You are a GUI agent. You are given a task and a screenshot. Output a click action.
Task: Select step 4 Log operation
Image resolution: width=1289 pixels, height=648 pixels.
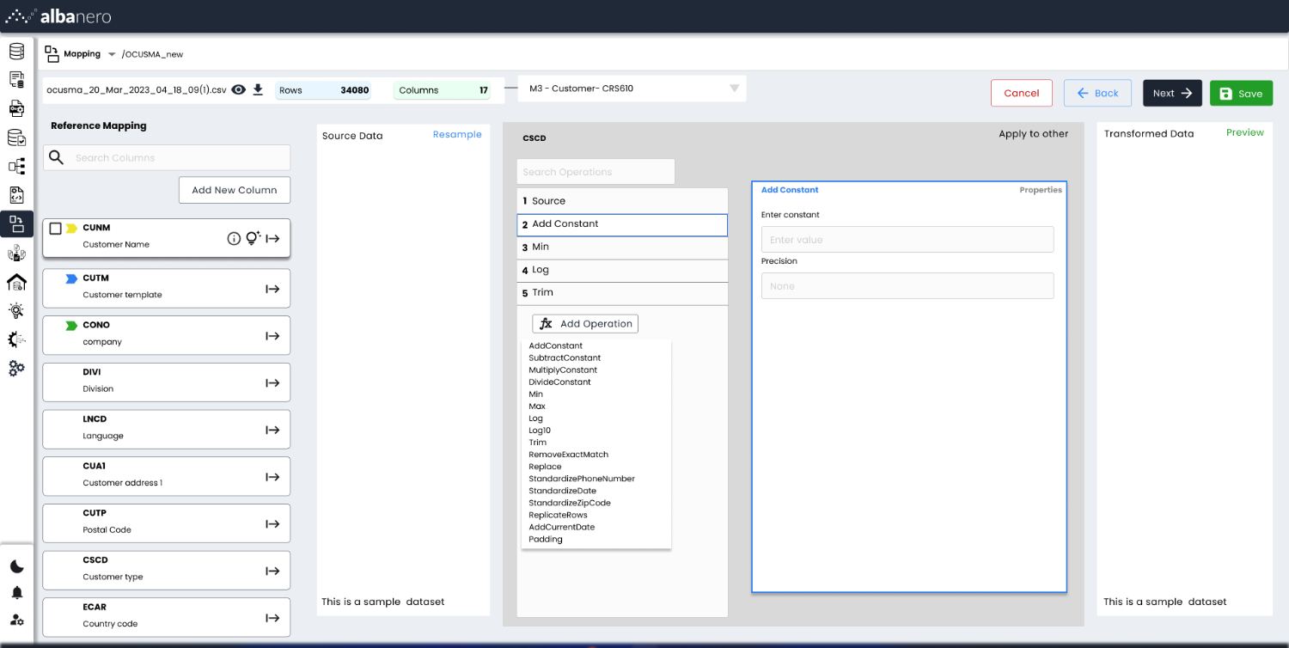tap(622, 270)
